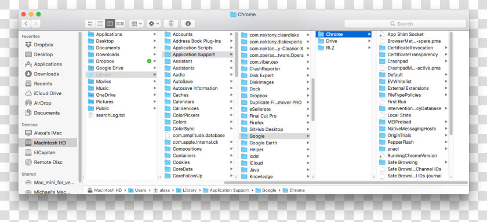
Task: Expand the Caches folder arrow
Action: pyautogui.click(x=231, y=95)
